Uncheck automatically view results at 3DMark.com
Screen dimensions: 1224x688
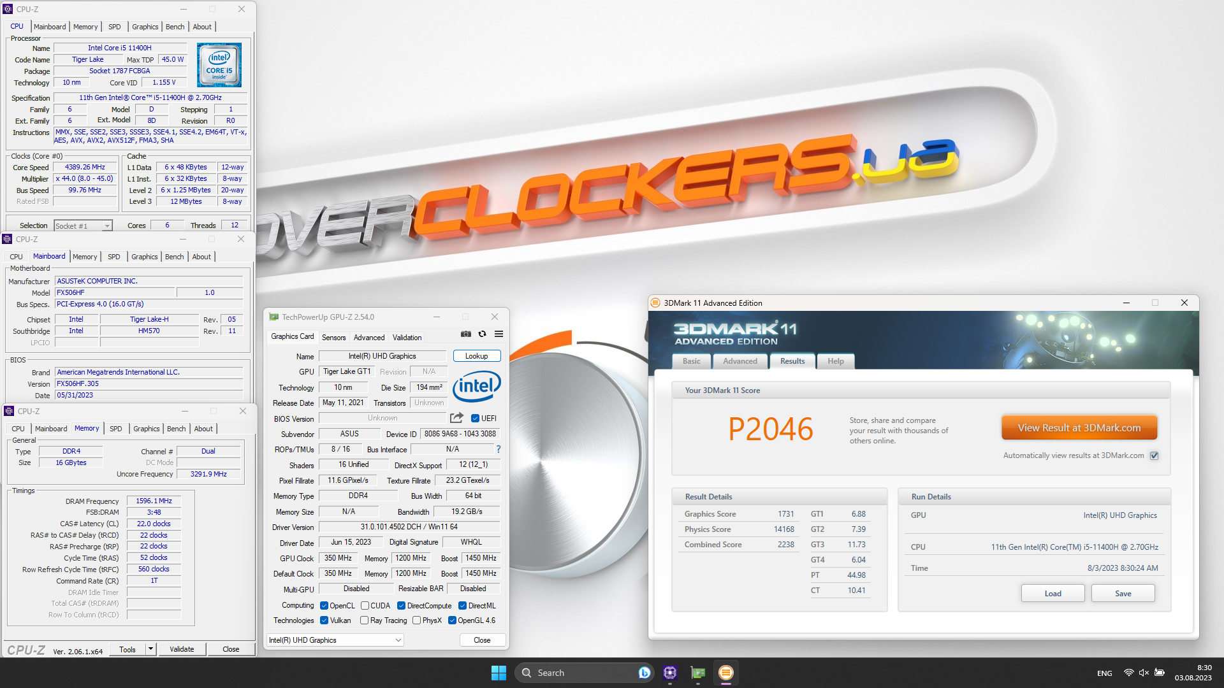pyautogui.click(x=1154, y=455)
